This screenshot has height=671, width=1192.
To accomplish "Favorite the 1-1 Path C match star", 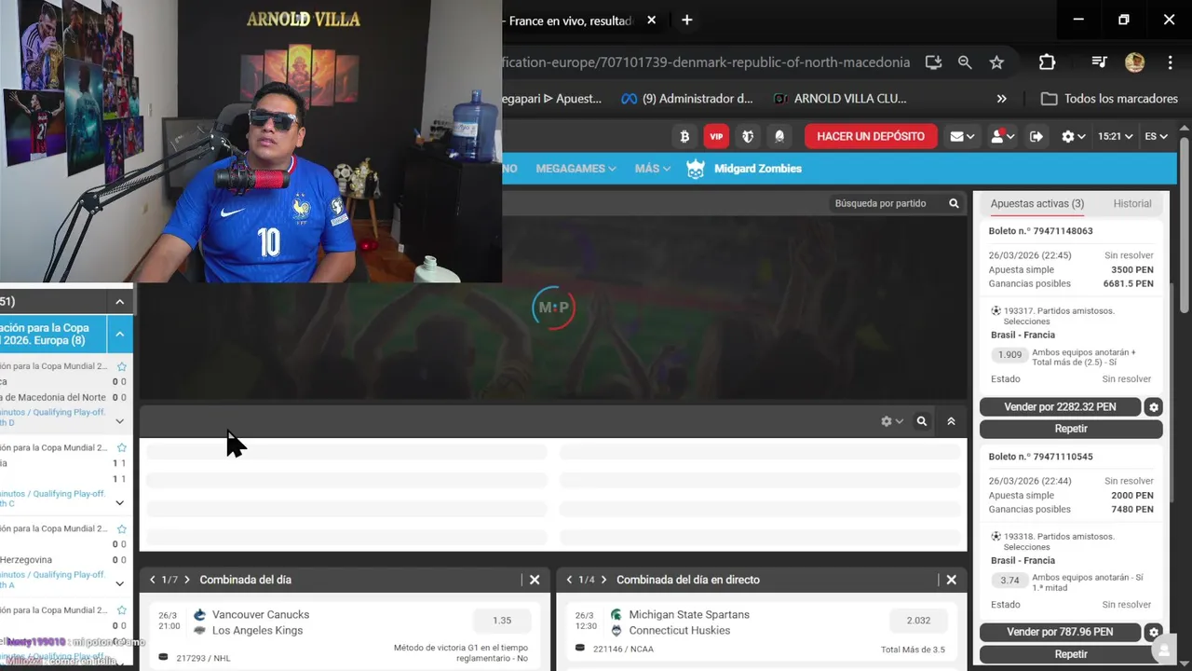I will pos(121,447).
